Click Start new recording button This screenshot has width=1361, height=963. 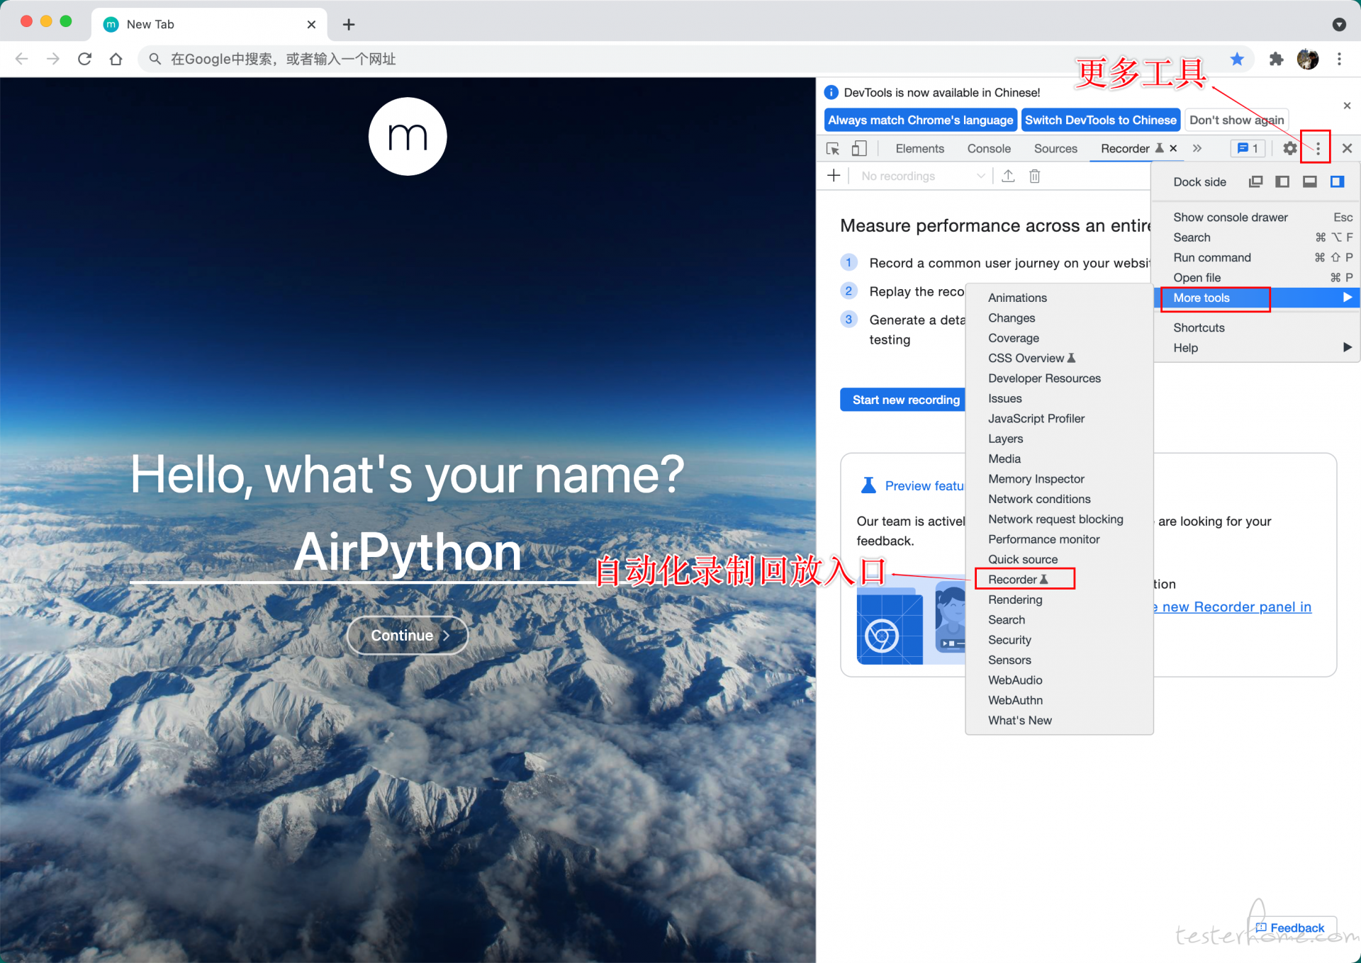point(903,400)
